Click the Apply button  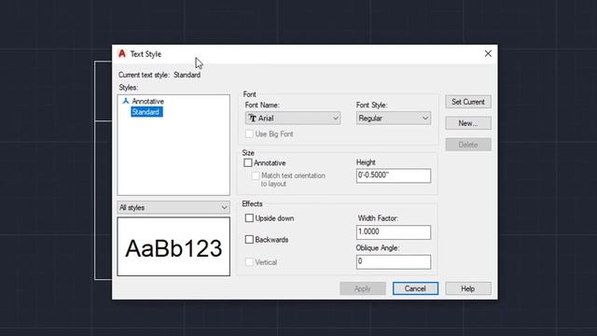363,288
